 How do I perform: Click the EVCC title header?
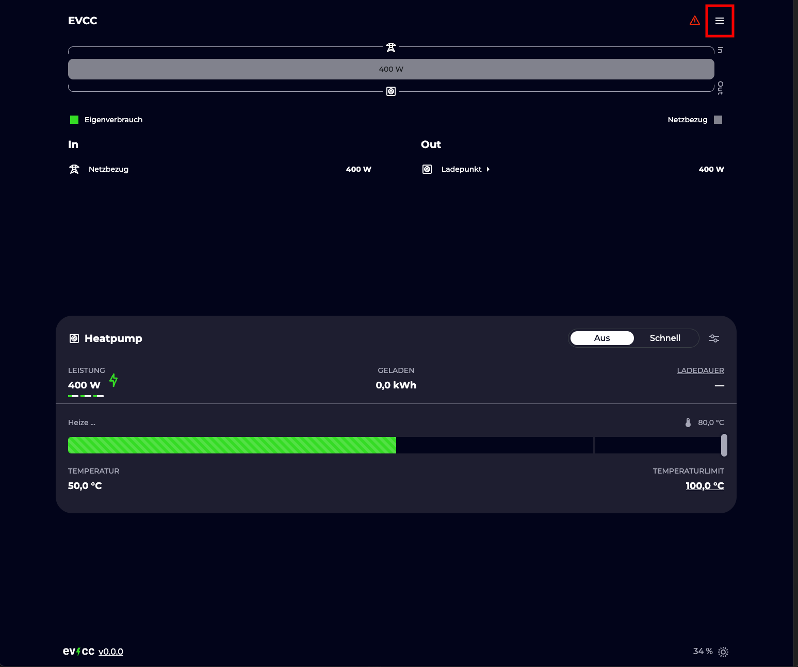pos(83,21)
